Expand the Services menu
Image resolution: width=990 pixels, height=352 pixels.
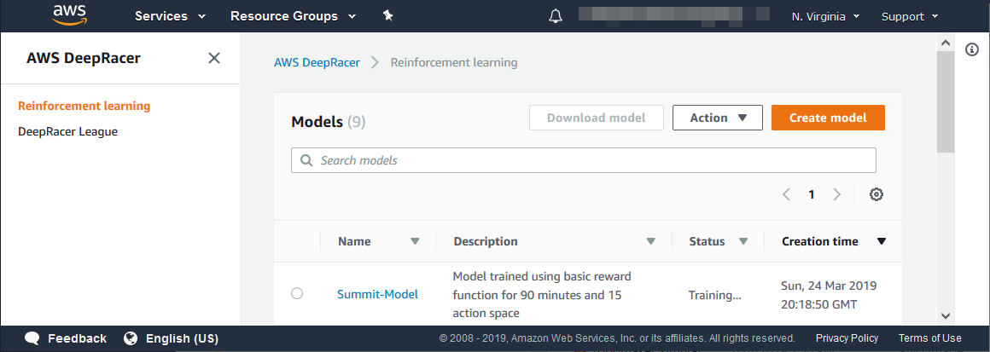(170, 16)
